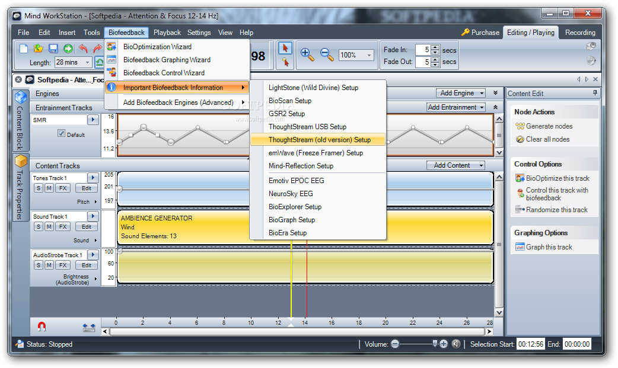Screen dimensions: 618x368
Task: Redo with the red right-curved arrow
Action: point(97,49)
